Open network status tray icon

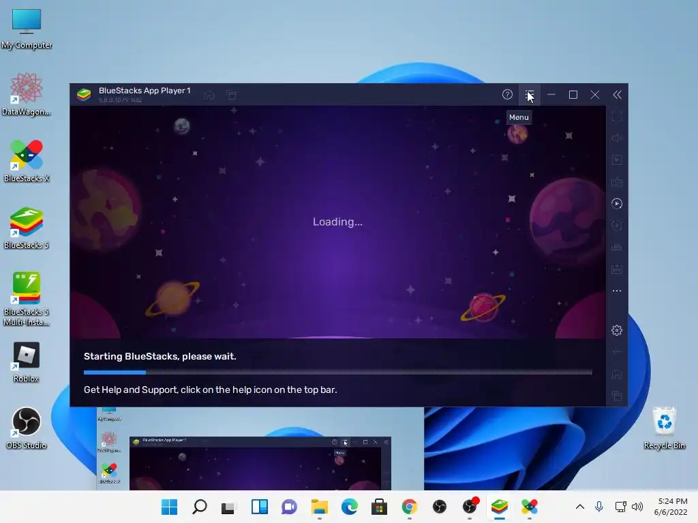click(x=620, y=507)
